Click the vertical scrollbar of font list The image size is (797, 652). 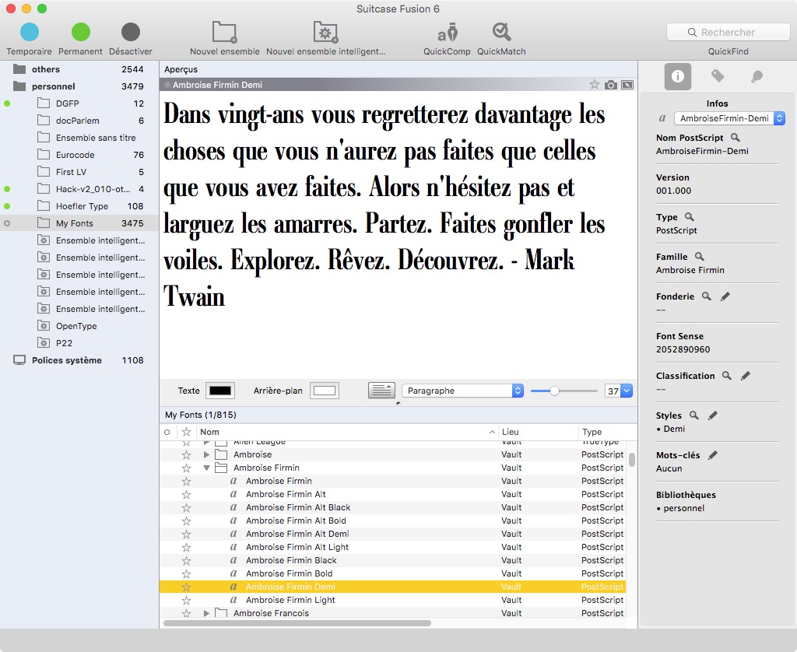(632, 459)
